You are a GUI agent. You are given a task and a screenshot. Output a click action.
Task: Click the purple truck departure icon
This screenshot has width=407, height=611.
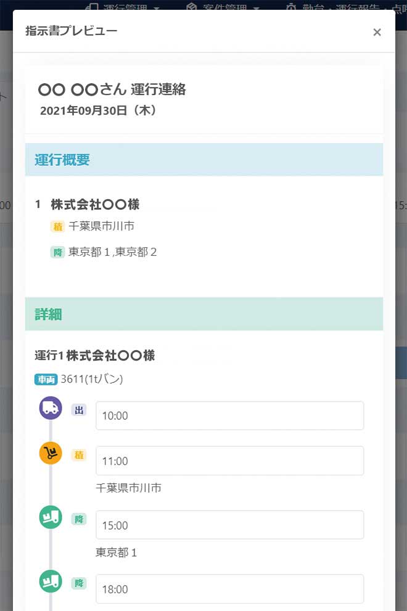click(x=51, y=408)
